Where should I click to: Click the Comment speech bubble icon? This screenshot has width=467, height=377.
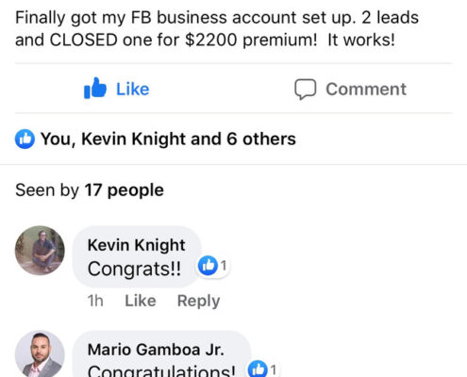[305, 90]
